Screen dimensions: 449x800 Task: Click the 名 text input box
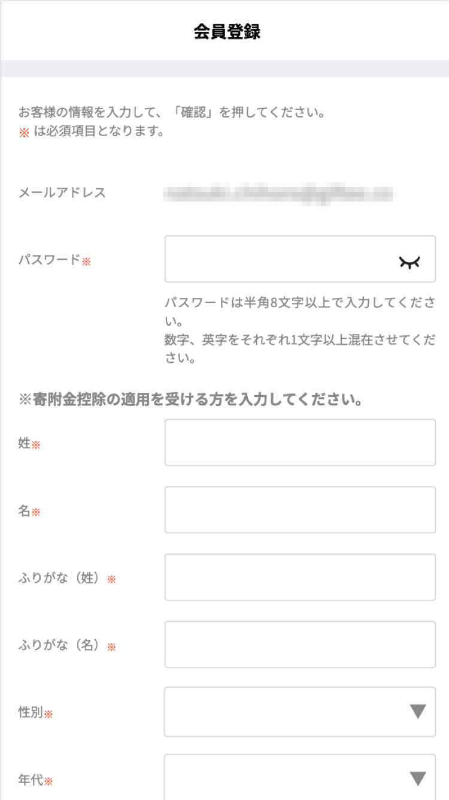300,510
